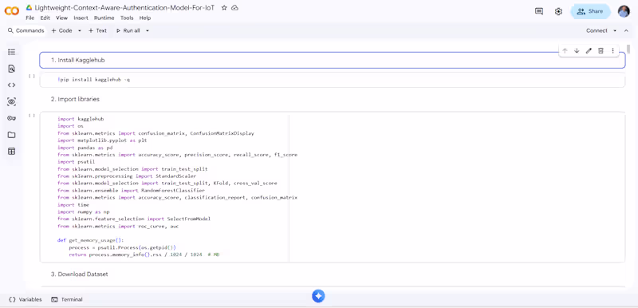Open the Secrets key sidebar icon
The width and height of the screenshot is (638, 308).
pyautogui.click(x=11, y=118)
